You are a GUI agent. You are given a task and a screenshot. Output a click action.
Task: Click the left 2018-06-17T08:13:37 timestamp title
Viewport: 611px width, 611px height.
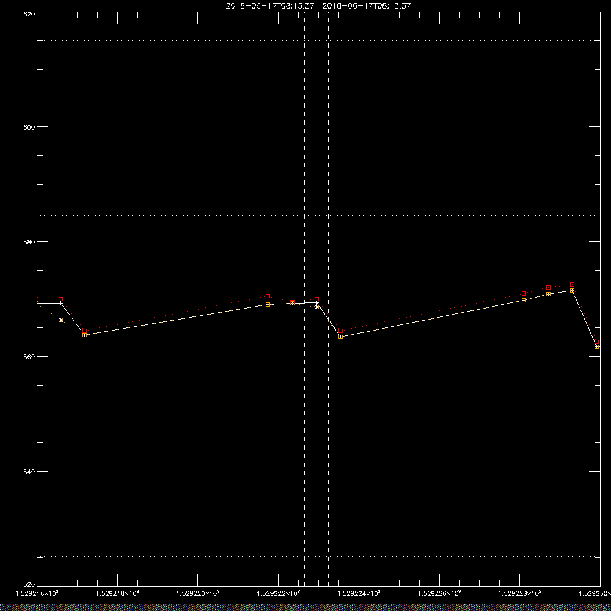(269, 6)
